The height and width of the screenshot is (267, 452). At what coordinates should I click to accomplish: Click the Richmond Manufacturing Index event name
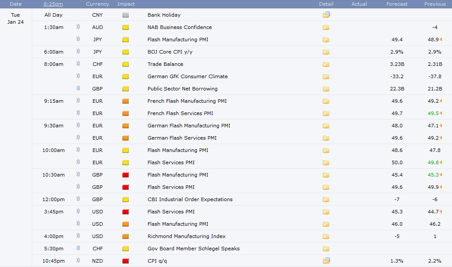(x=186, y=236)
